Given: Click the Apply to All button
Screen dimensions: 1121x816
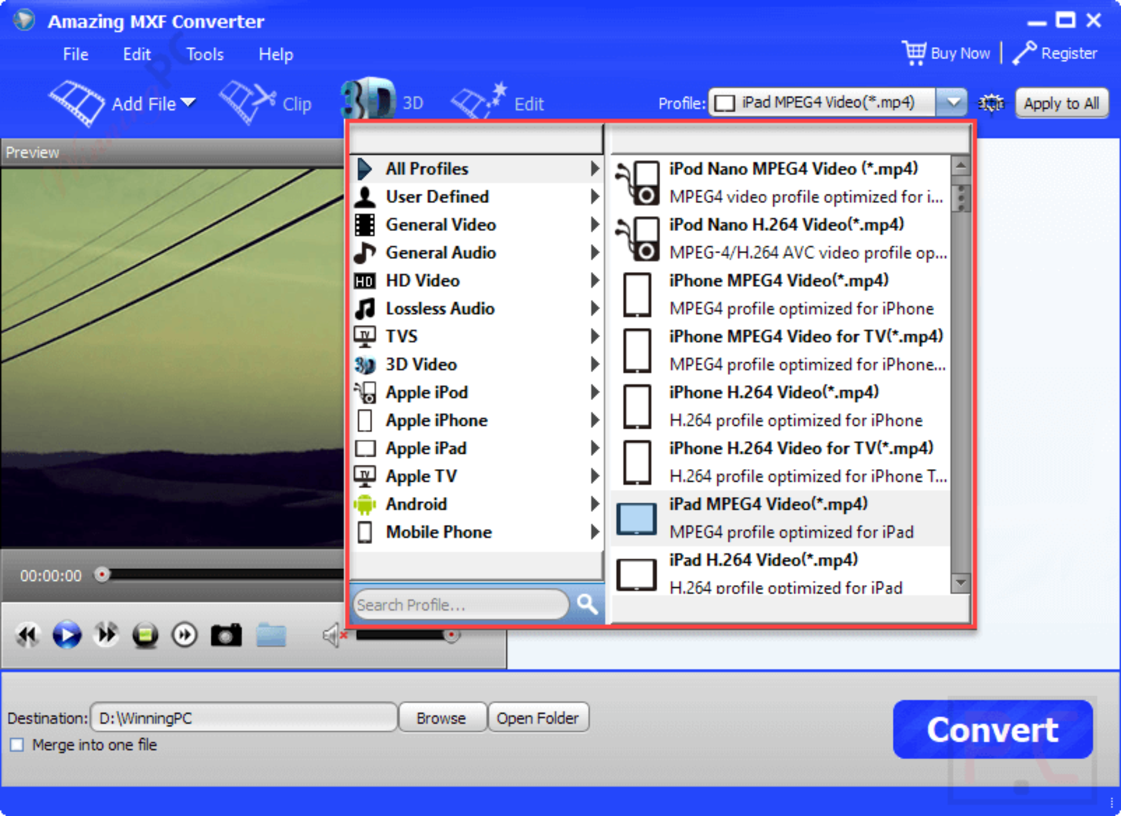Looking at the screenshot, I should [1061, 103].
